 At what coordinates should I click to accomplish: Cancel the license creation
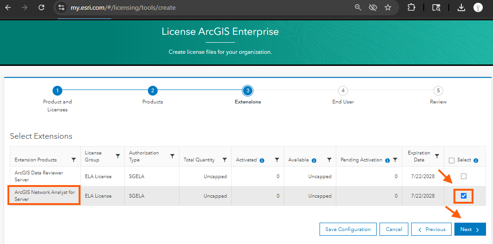click(393, 229)
